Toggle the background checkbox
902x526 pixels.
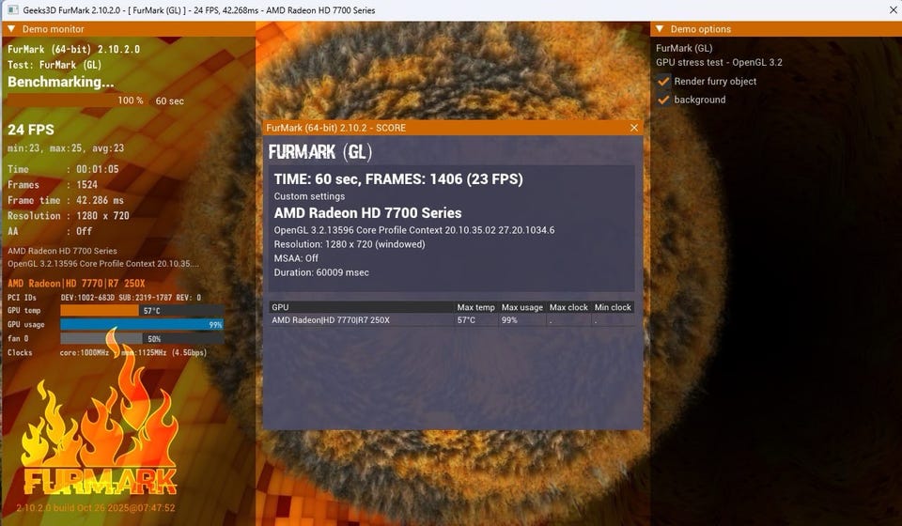coord(663,100)
